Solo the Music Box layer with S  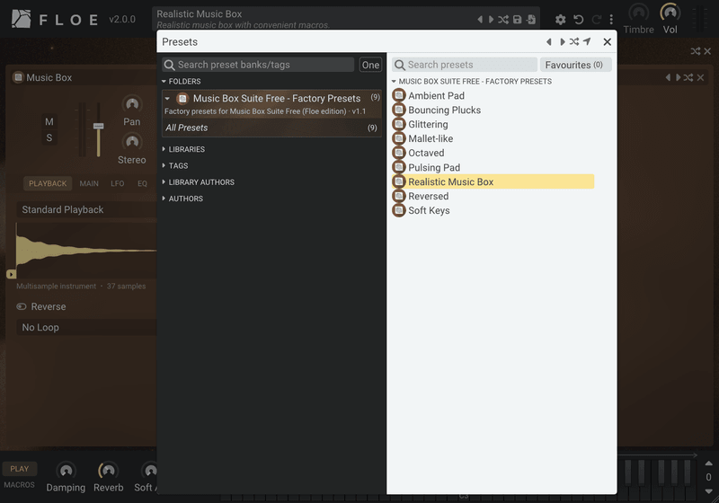[49, 137]
